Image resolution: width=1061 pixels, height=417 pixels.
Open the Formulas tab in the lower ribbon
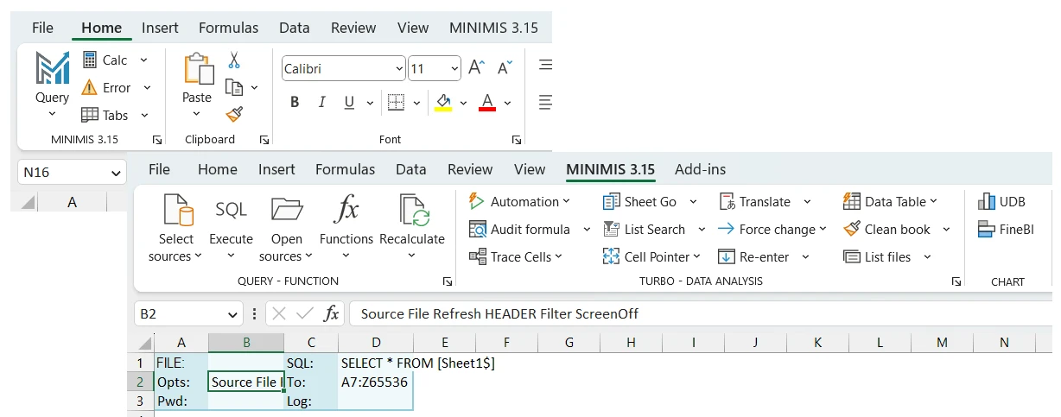point(345,169)
